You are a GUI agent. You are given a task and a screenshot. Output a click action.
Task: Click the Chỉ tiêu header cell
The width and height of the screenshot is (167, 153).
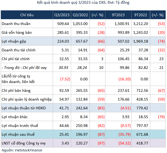pos(27,15)
